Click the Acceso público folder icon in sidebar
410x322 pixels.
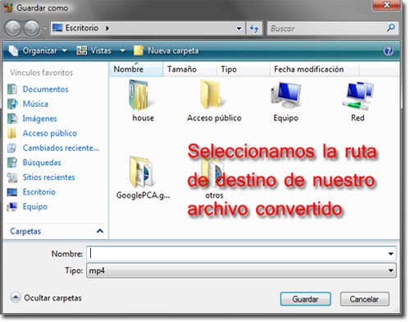click(12, 133)
